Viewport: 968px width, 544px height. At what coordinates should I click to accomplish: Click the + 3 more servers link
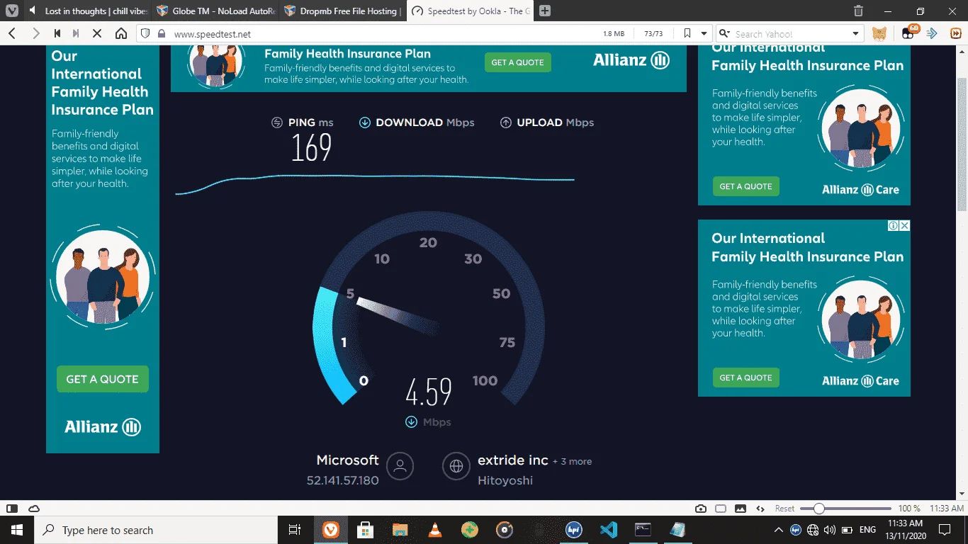tap(573, 461)
